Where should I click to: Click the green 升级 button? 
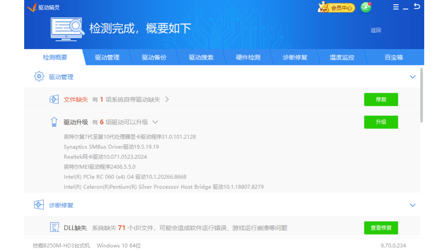(381, 122)
